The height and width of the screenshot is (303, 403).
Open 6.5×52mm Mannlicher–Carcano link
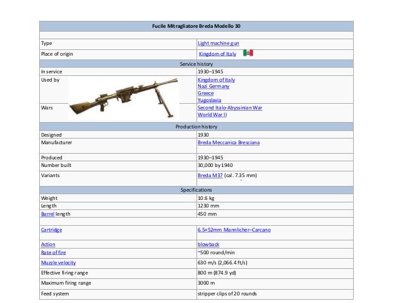coord(234,230)
